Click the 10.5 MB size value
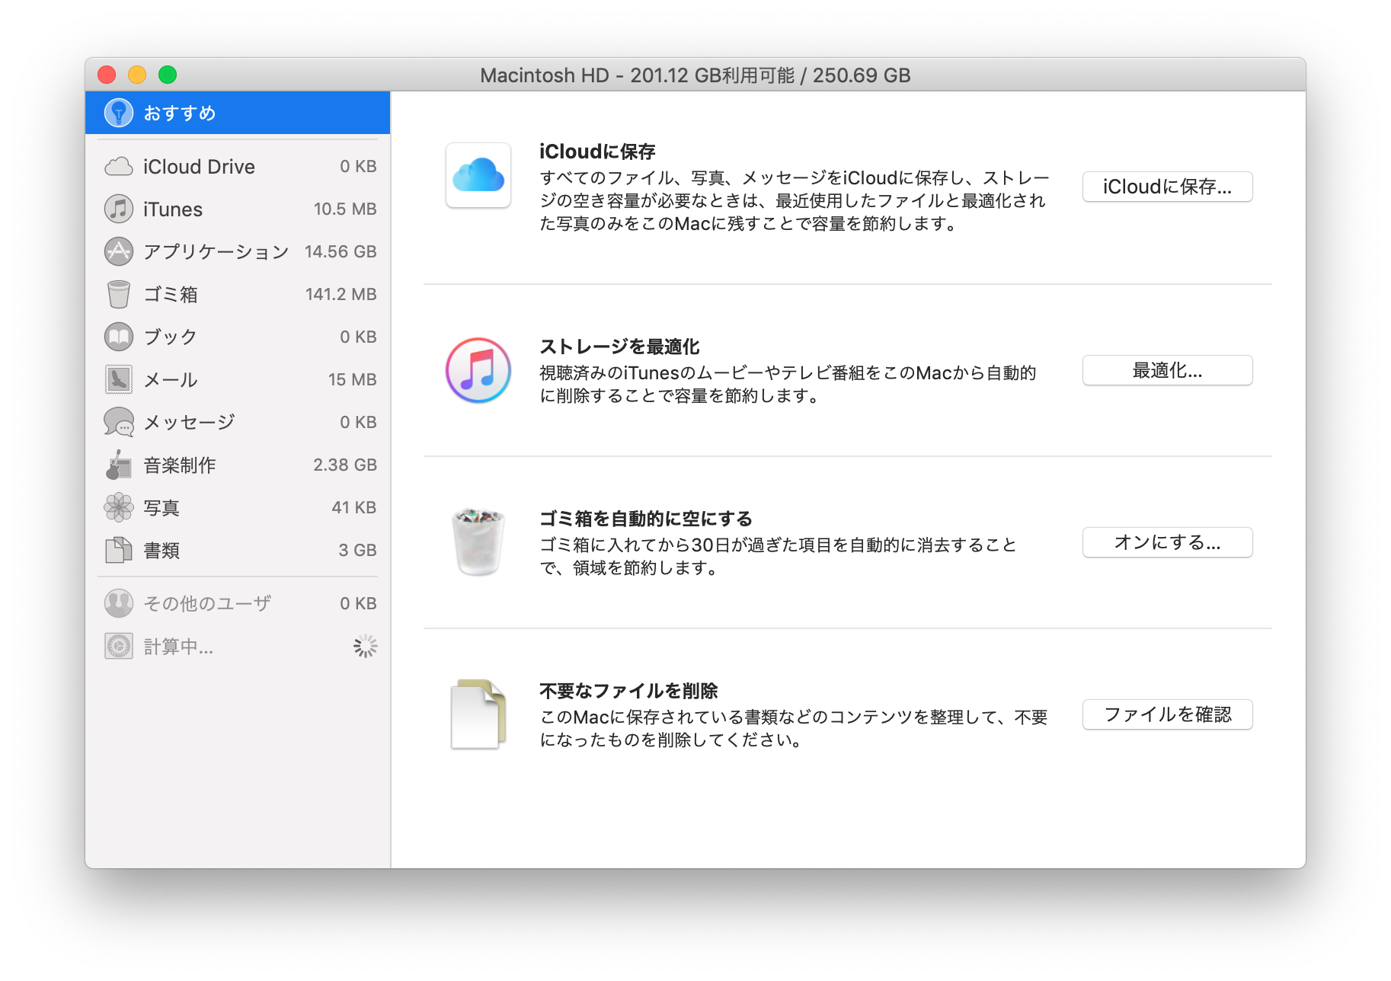Viewport: 1391px width, 981px height. pyautogui.click(x=345, y=209)
